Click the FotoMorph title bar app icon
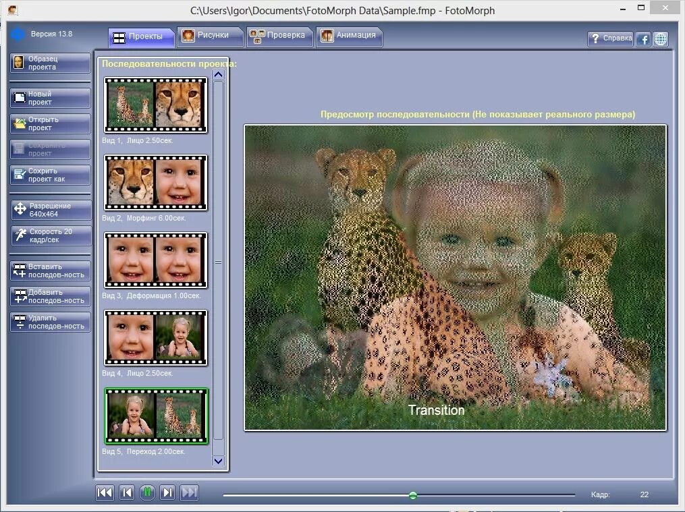 [13, 9]
